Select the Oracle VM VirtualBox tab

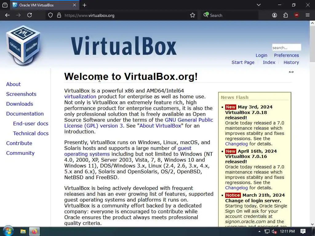(44, 5)
